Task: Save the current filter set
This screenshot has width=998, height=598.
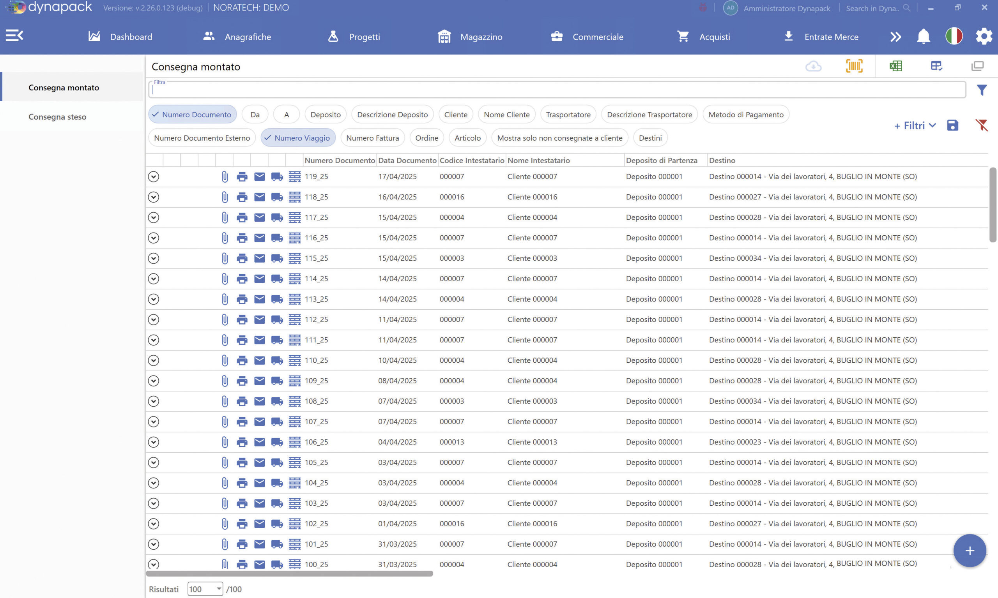Action: click(x=952, y=125)
